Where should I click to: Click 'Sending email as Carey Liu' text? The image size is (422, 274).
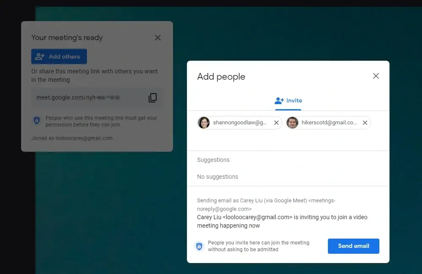click(266, 204)
